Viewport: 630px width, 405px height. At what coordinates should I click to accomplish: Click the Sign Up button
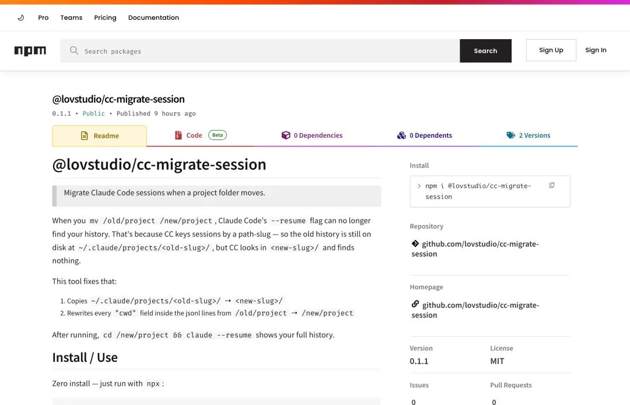[551, 50]
